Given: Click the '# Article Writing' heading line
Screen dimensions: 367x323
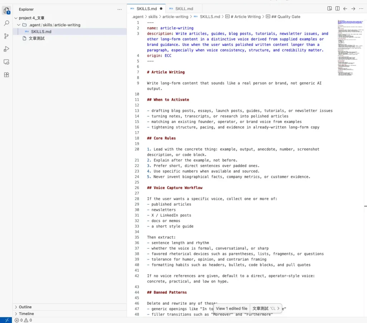Looking at the screenshot, I should 166,72.
